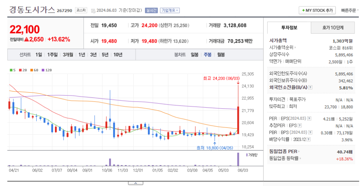Open the help icon beside PER EPS(2024.03)
This screenshot has width=361, height=186.
click(309, 118)
